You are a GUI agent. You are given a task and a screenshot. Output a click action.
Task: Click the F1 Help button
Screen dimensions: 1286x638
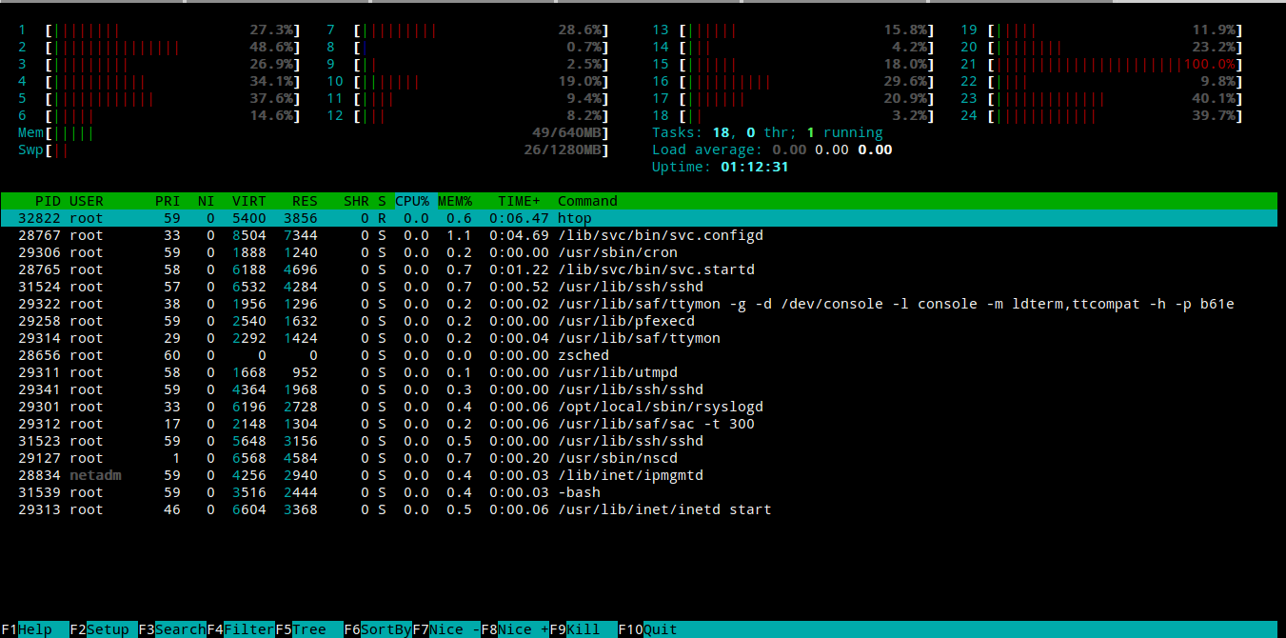click(35, 629)
